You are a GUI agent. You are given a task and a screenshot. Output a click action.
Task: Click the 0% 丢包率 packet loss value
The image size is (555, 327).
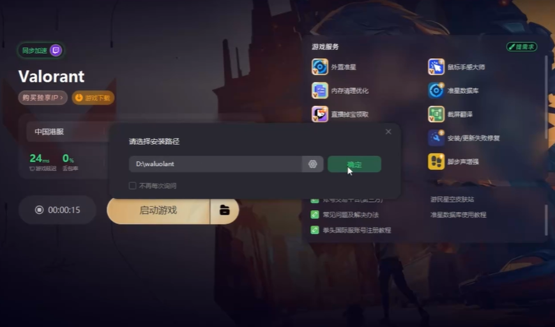[68, 158]
